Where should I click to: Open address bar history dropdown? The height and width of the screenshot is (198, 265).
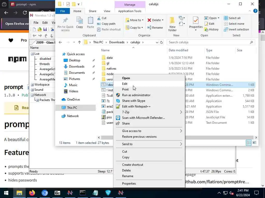(x=157, y=43)
